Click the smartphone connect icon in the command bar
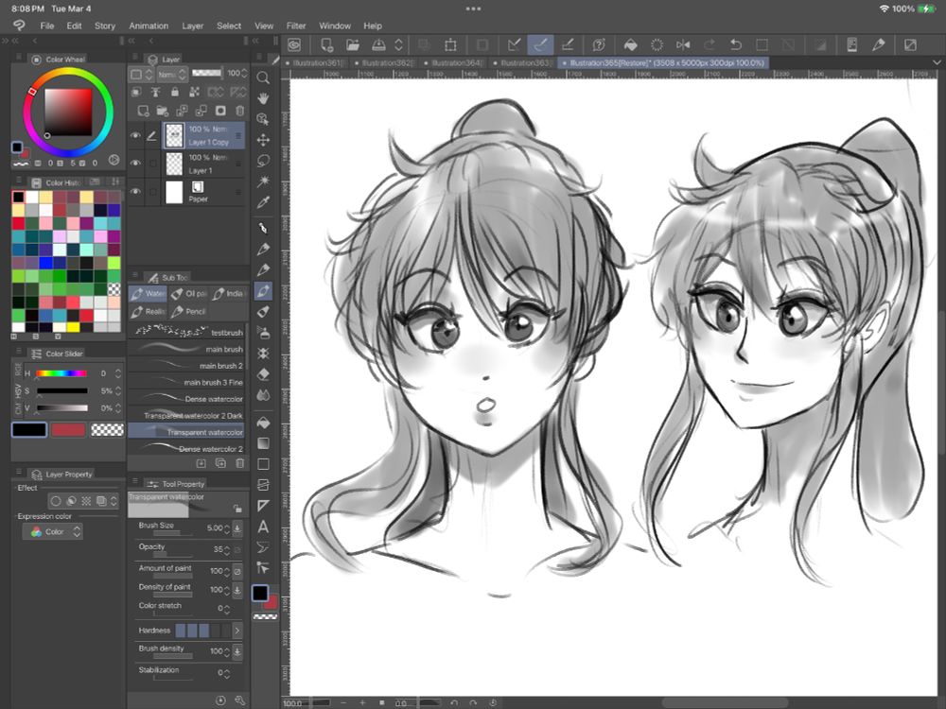The height and width of the screenshot is (709, 946). [852, 44]
